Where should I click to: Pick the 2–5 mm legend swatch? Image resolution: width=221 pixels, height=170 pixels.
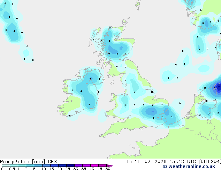(x=30, y=165)
